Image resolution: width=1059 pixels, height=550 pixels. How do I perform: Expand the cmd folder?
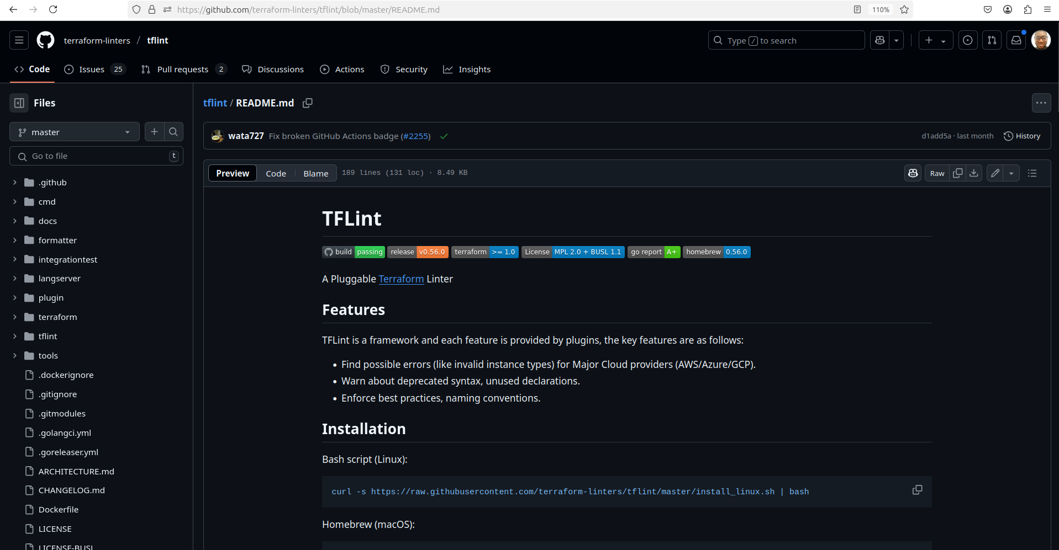[x=15, y=201]
